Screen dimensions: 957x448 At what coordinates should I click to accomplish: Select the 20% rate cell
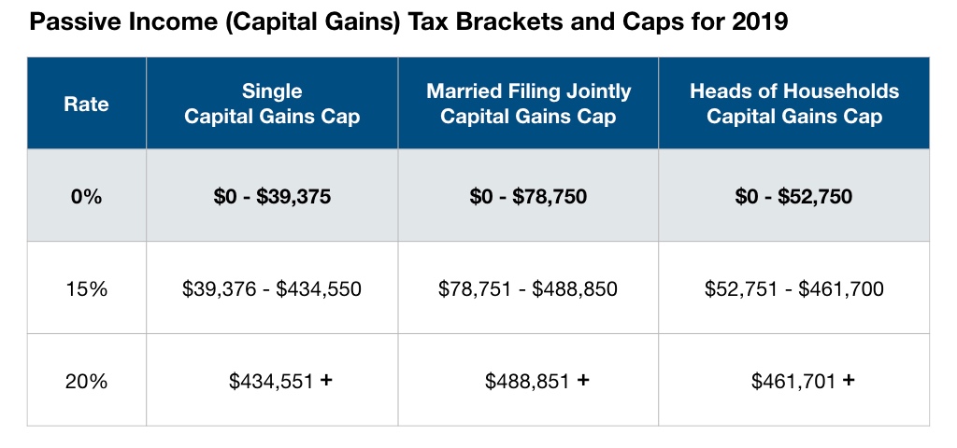pyautogui.click(x=86, y=381)
